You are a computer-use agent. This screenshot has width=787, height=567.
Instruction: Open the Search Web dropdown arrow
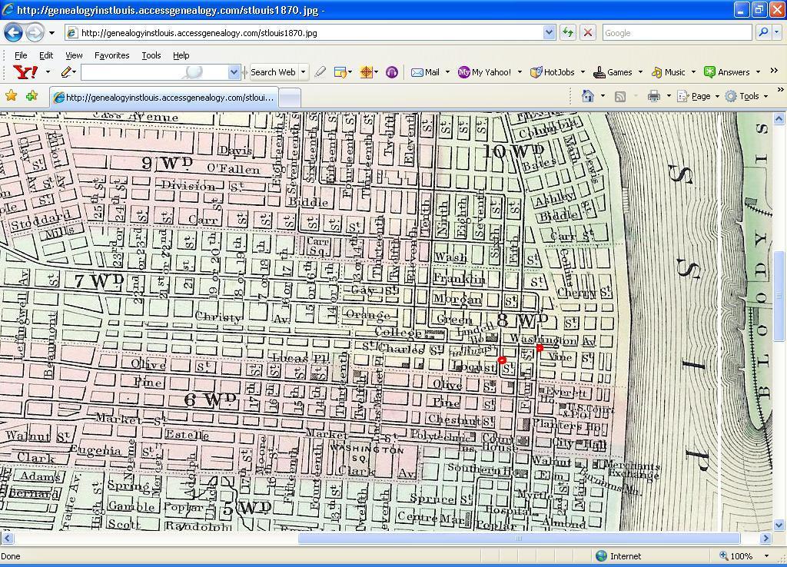coord(303,72)
